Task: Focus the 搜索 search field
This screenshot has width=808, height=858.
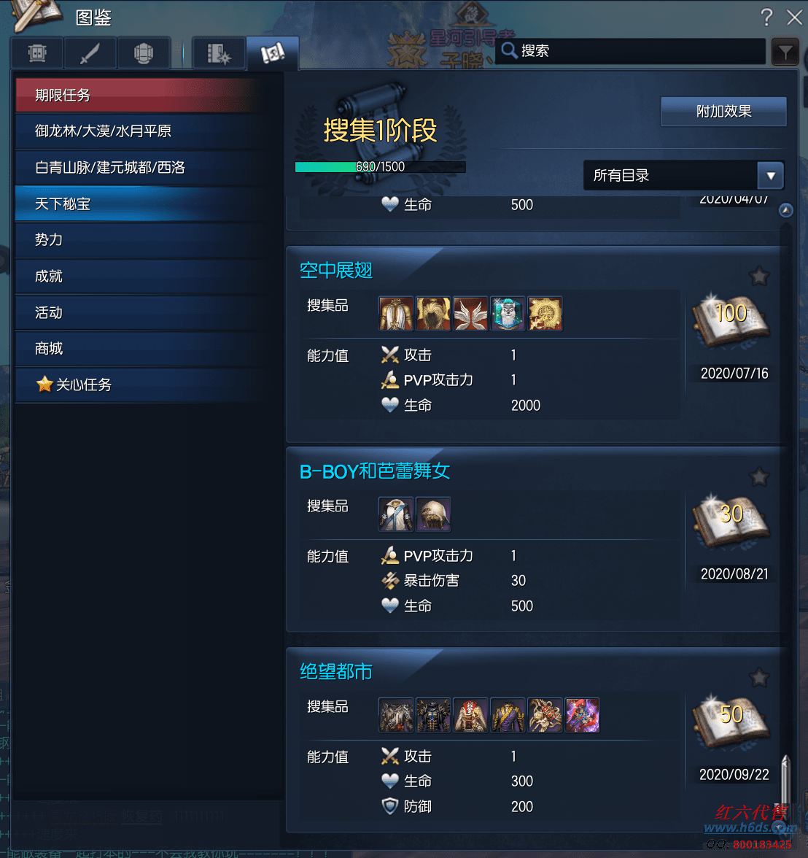Action: coord(630,51)
